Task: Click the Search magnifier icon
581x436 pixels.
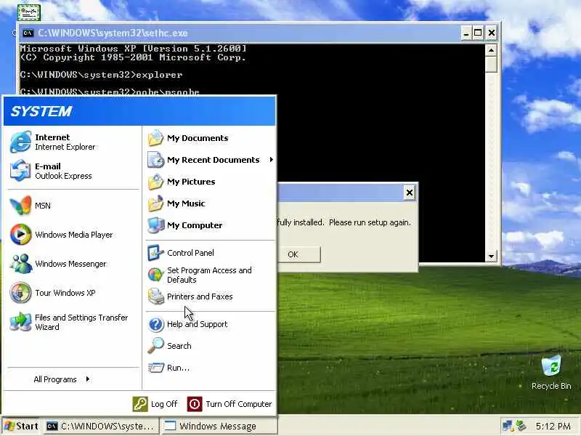Action: 155,346
